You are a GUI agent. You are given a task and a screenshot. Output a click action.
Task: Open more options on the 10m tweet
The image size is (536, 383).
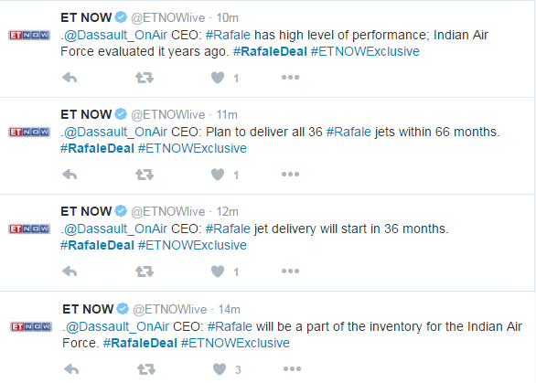point(290,78)
